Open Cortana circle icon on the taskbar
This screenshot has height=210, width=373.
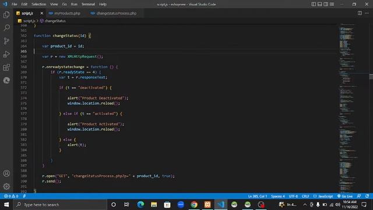(114, 205)
